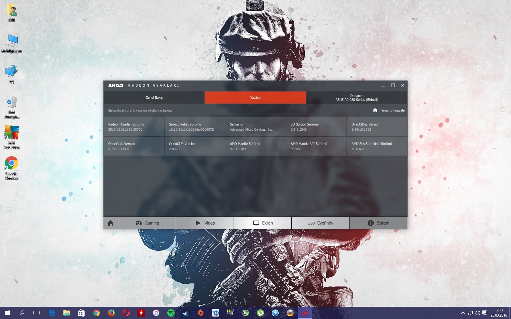Open the Ağ network desktop icon
This screenshot has width=511, height=319.
[x=12, y=74]
